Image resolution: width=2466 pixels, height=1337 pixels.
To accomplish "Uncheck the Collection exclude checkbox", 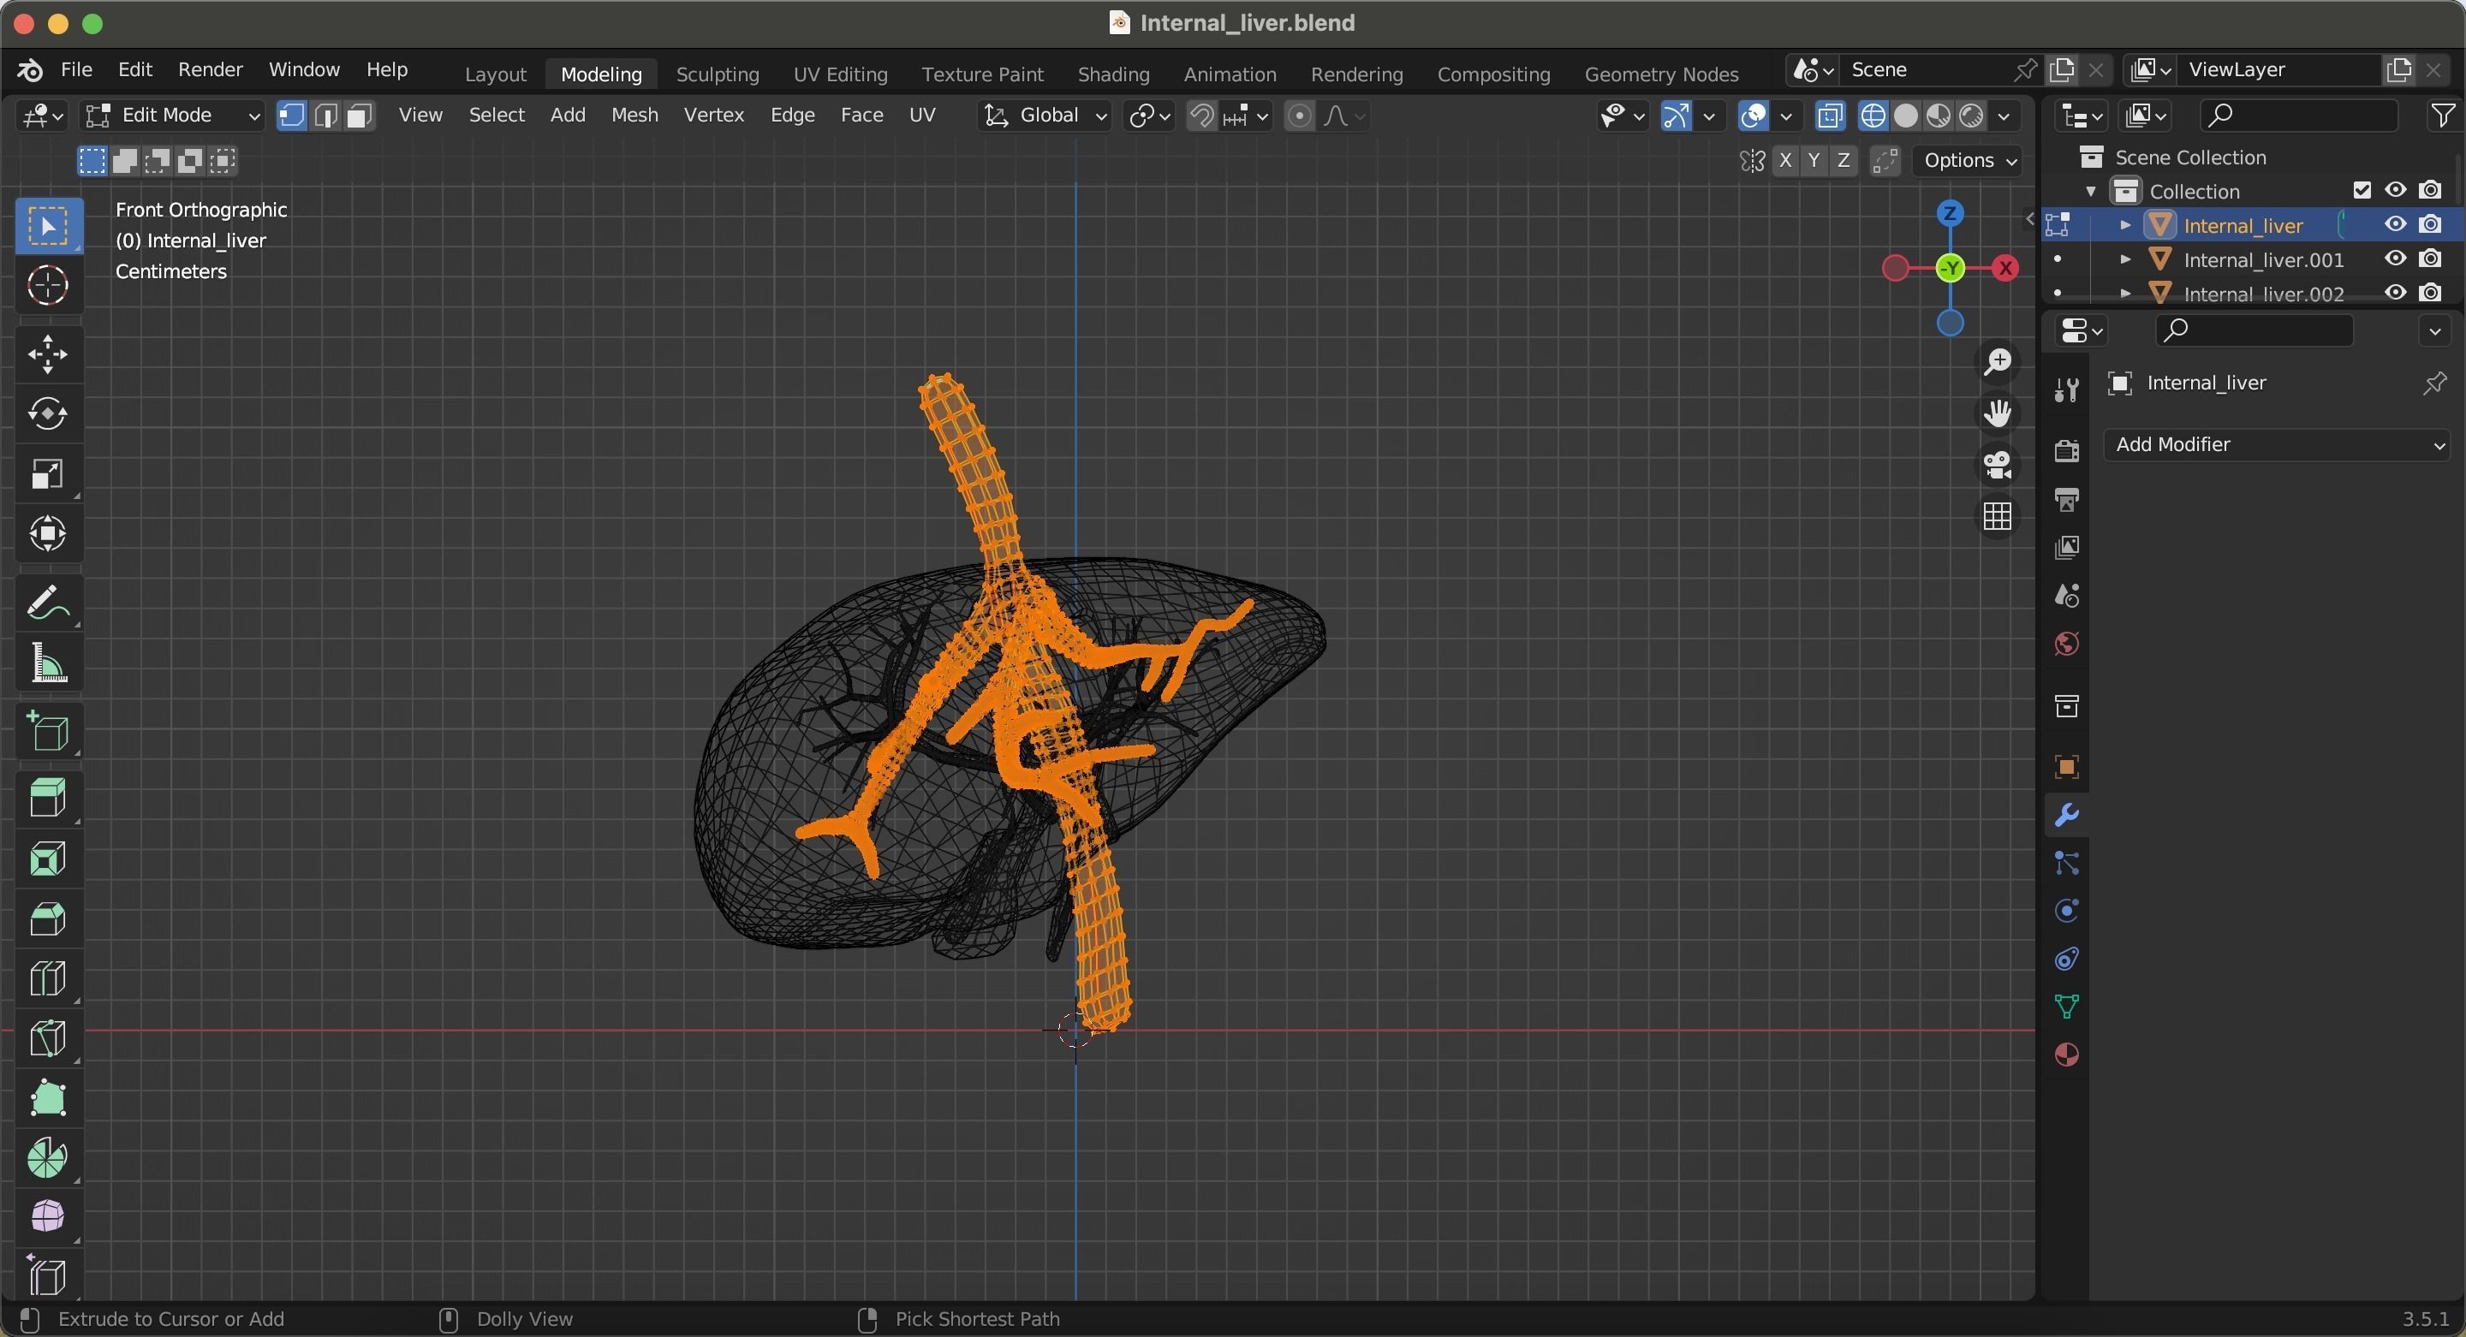I will [2362, 191].
